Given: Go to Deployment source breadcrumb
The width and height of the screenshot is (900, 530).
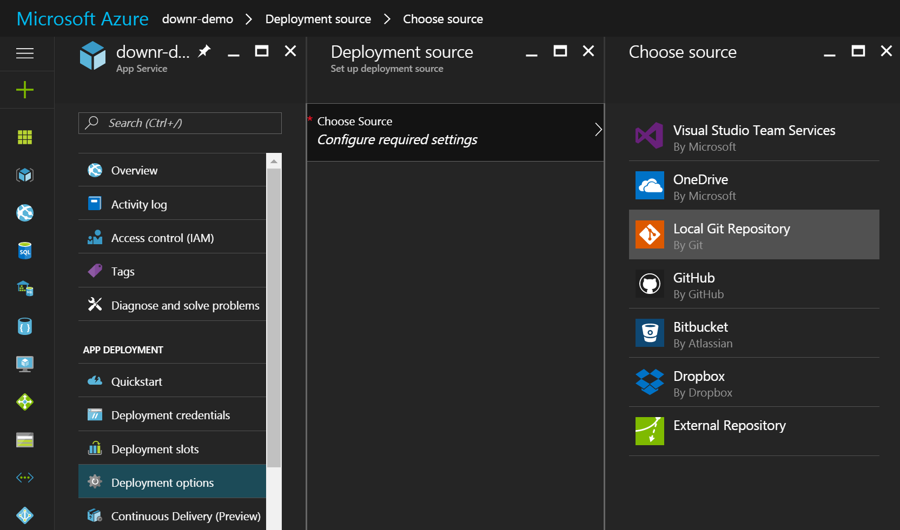Looking at the screenshot, I should (x=318, y=19).
